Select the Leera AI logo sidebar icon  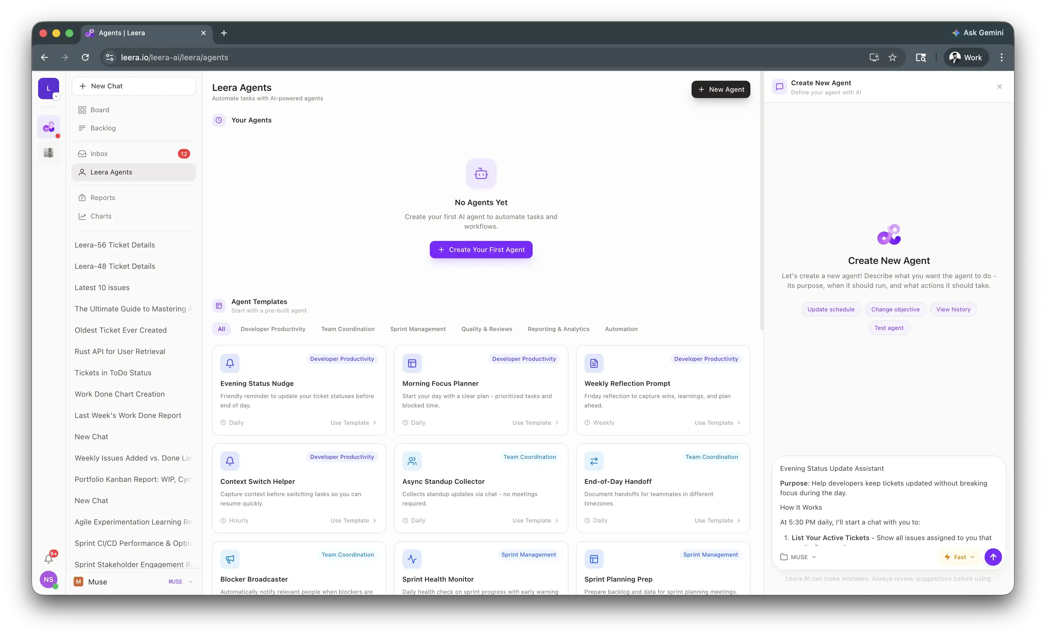pyautogui.click(x=48, y=127)
